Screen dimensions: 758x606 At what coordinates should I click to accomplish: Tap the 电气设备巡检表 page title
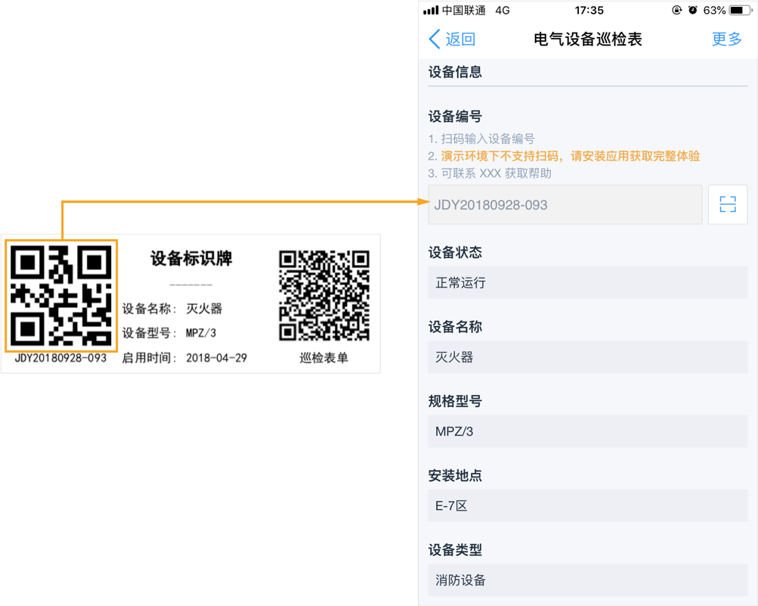click(x=587, y=39)
